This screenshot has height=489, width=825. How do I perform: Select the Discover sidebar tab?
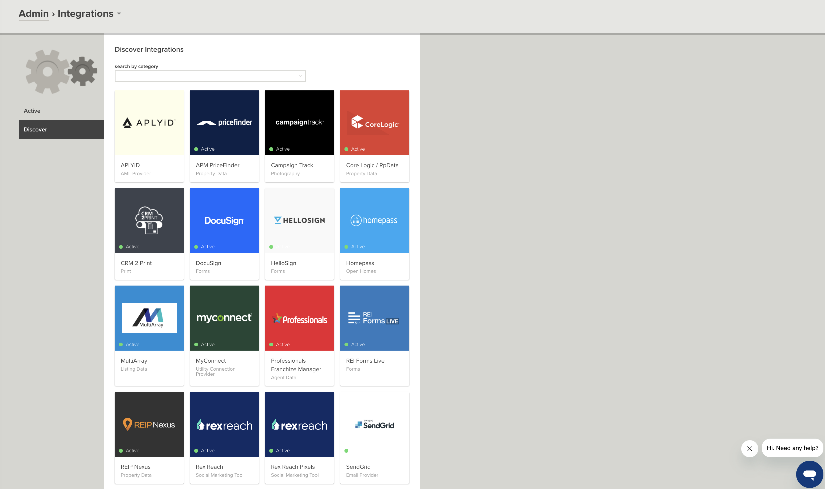61,130
